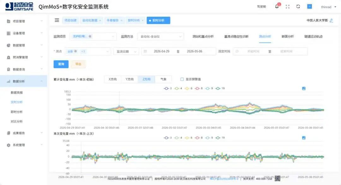Switch to the X方向 tab
The height and width of the screenshot is (185, 341).
click(113, 79)
